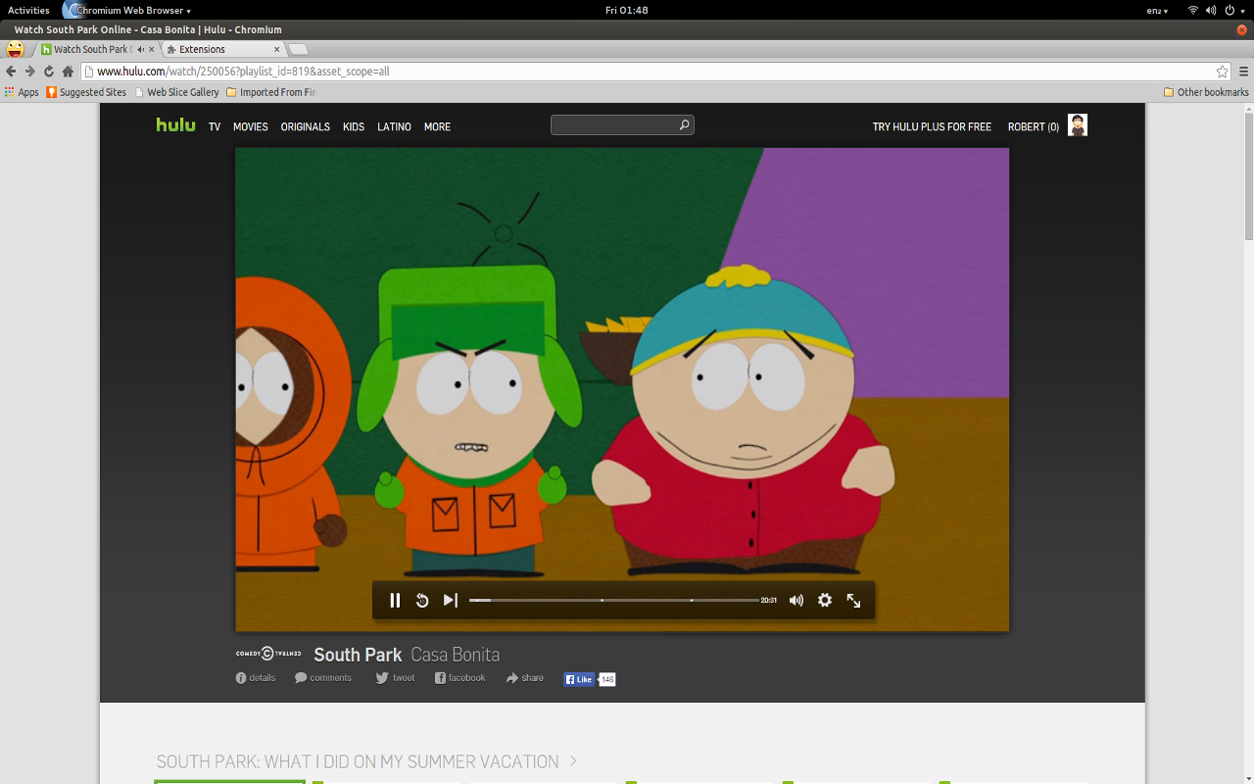1254x784 pixels.
Task: Open the MOVIES menu item
Action: pos(251,126)
